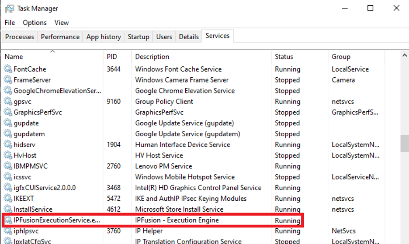The height and width of the screenshot is (244, 409).
Task: Open the Details tab
Action: click(x=189, y=37)
